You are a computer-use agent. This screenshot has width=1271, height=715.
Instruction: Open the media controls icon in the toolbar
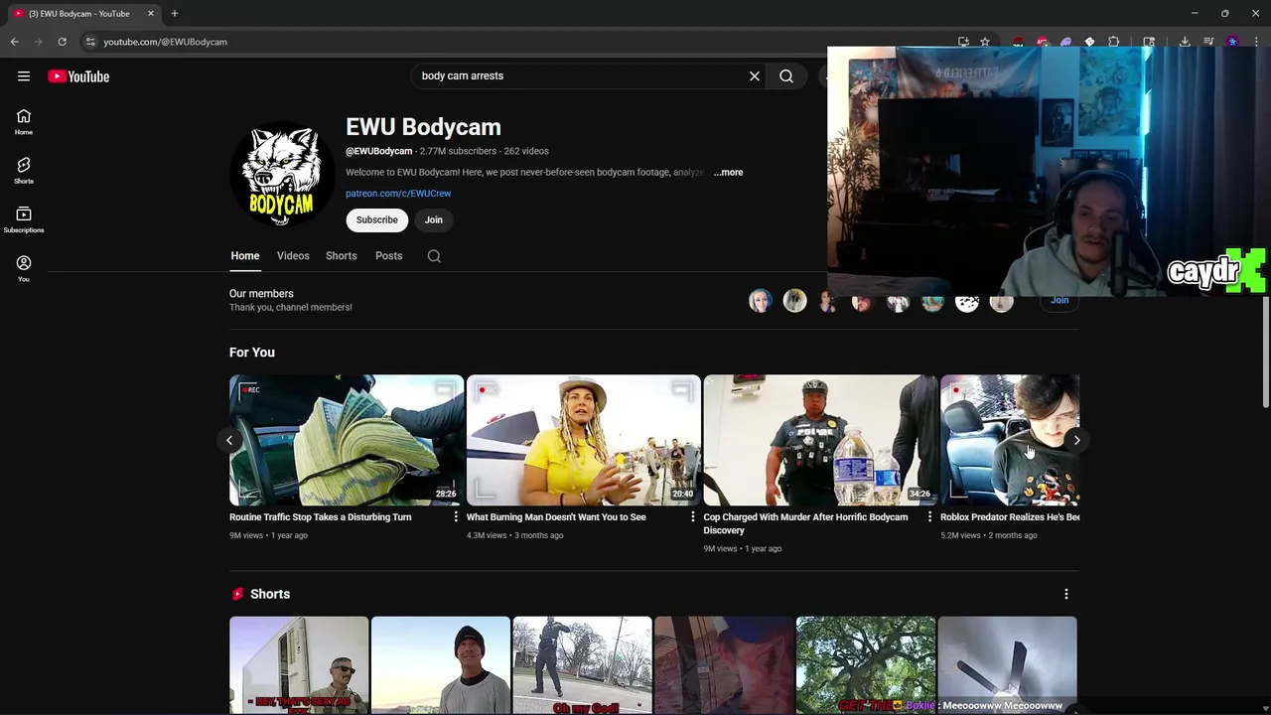coord(1208,42)
